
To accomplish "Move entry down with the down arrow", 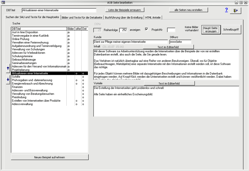I will [8, 79].
